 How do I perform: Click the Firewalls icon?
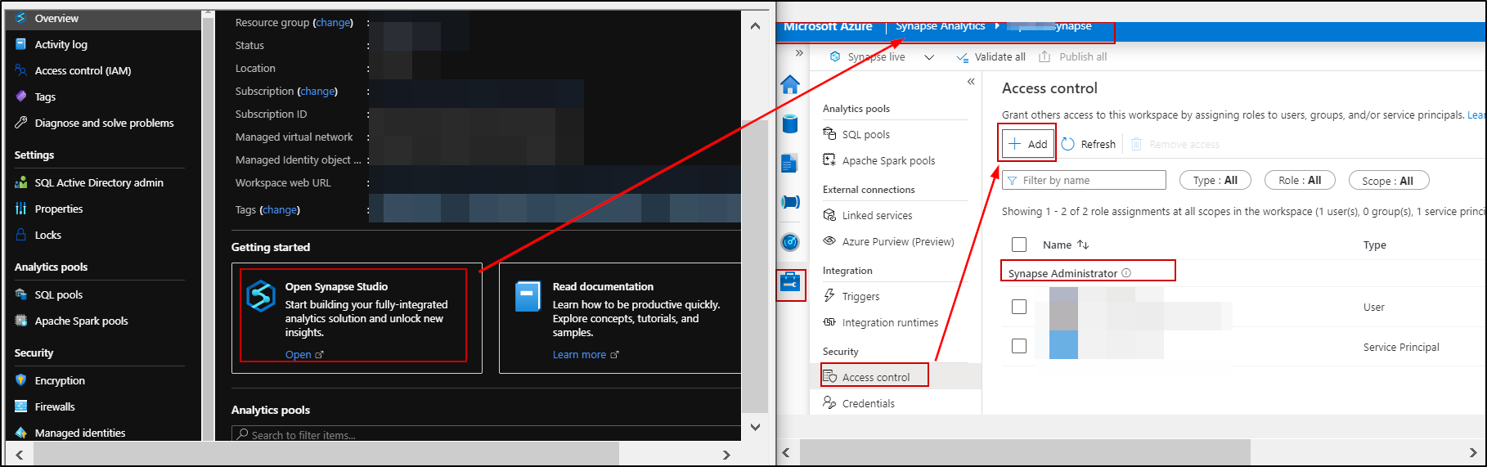tap(20, 406)
